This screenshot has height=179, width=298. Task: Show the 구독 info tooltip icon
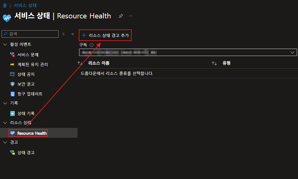[x=92, y=45]
